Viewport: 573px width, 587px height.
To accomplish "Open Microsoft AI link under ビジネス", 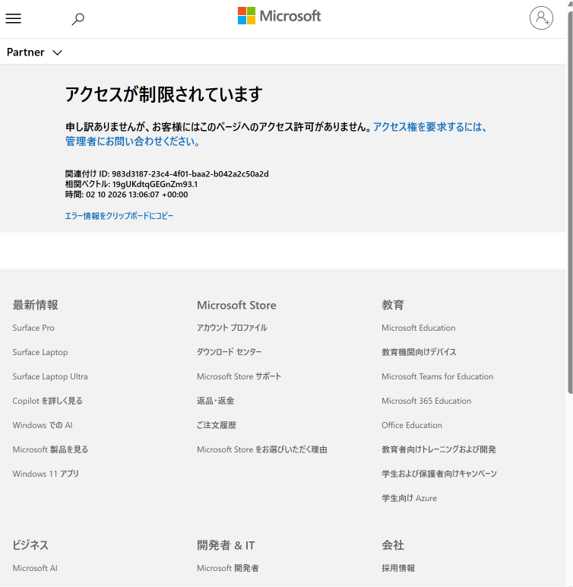I will coord(35,568).
